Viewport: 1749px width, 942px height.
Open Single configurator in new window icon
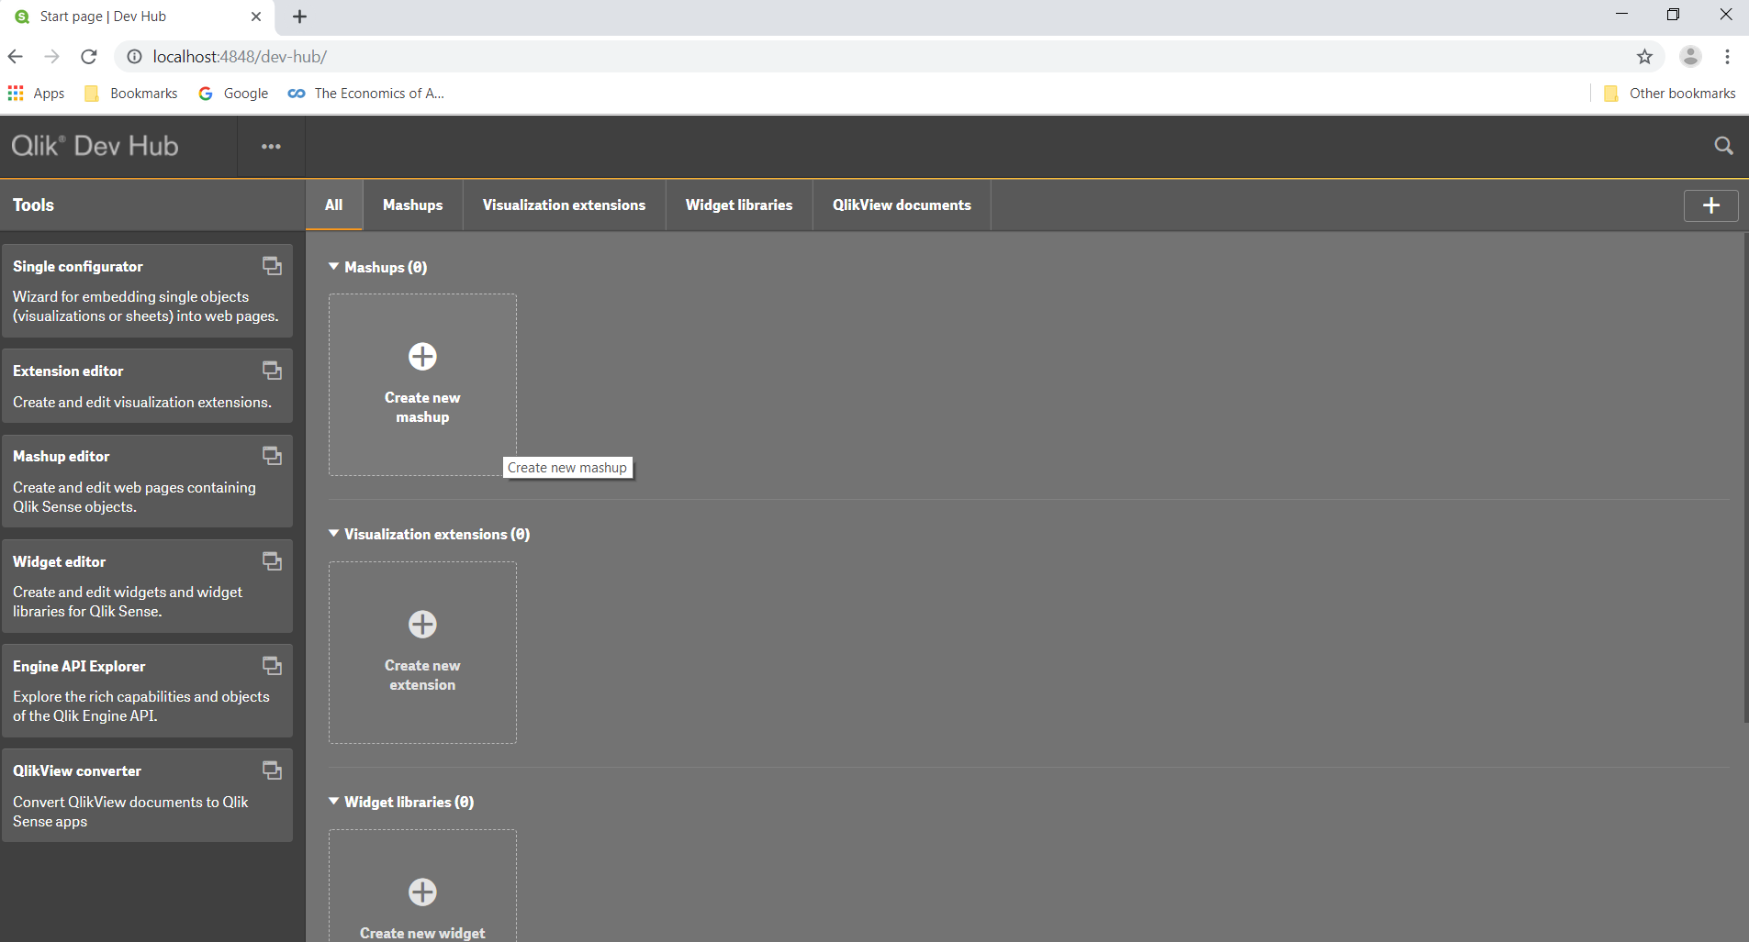(272, 266)
